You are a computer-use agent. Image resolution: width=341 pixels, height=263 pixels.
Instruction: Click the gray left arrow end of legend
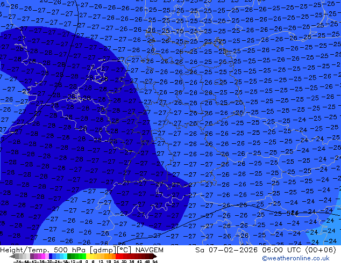[x=12, y=256]
